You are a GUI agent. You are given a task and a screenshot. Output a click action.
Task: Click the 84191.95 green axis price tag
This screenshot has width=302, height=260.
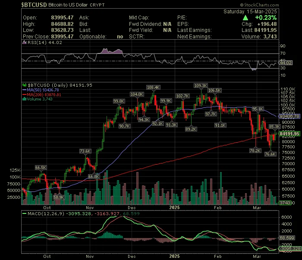click(x=289, y=134)
